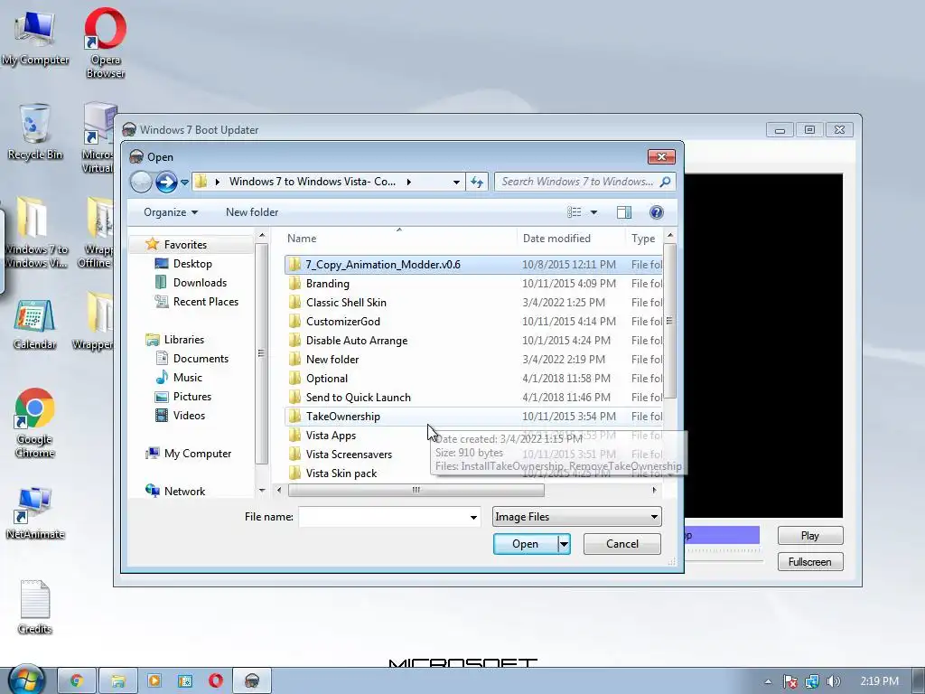
Task: Select the Boot Updater taskbar button
Action: [252, 680]
